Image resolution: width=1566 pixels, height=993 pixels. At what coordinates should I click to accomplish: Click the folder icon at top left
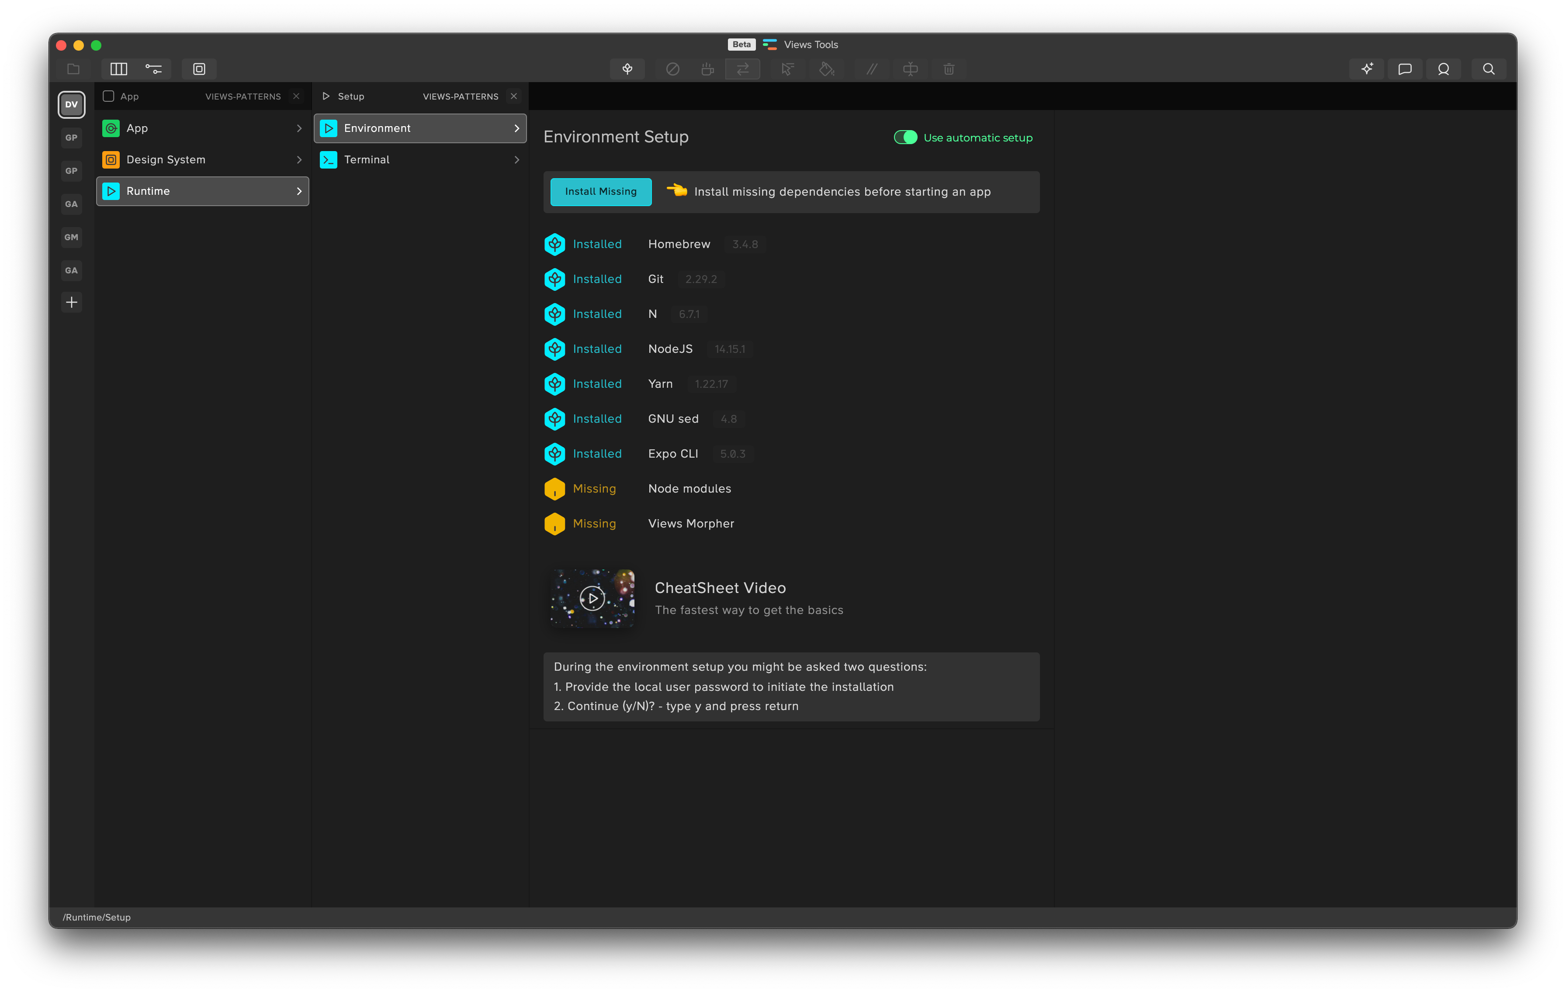click(73, 69)
